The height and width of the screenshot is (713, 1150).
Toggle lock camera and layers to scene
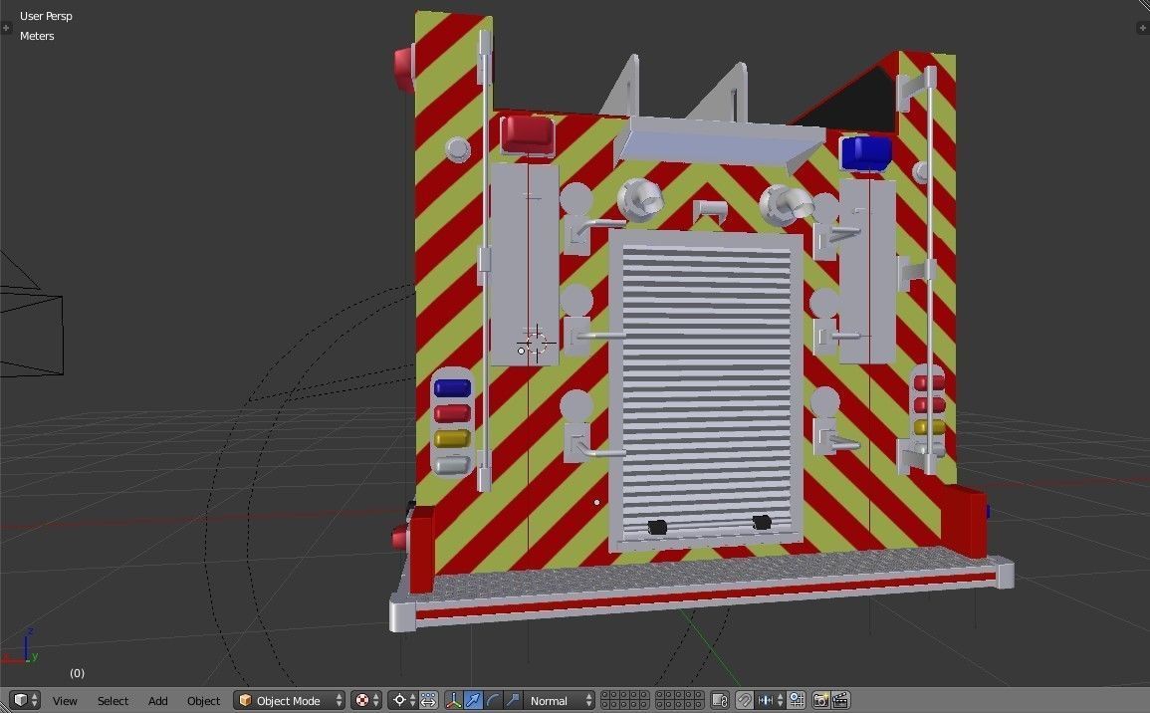click(720, 700)
